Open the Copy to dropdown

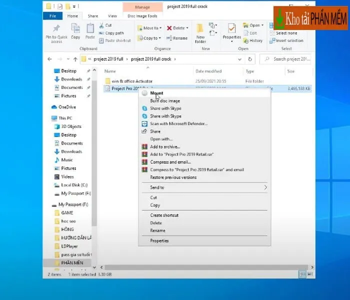click(149, 38)
